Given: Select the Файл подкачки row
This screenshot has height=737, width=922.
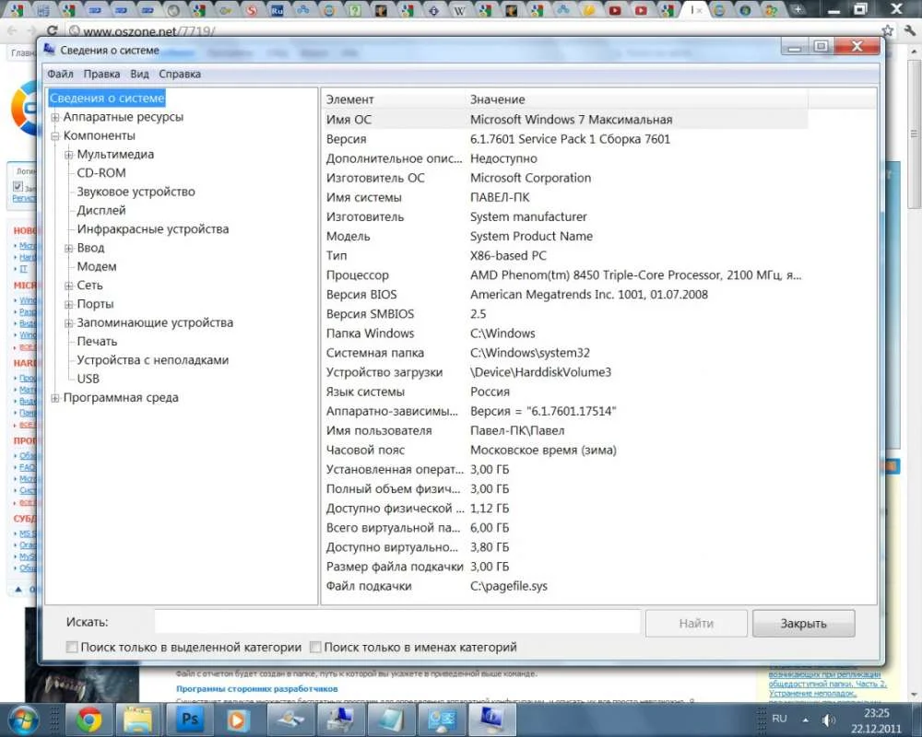Looking at the screenshot, I should click(x=566, y=586).
